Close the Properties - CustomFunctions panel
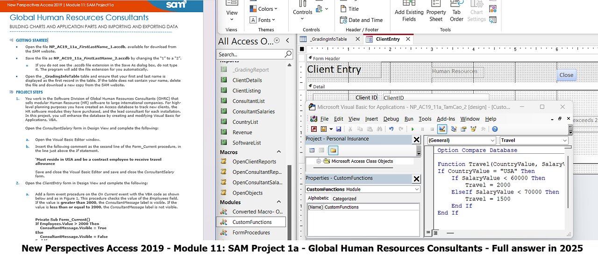The image size is (598, 258). 416,179
